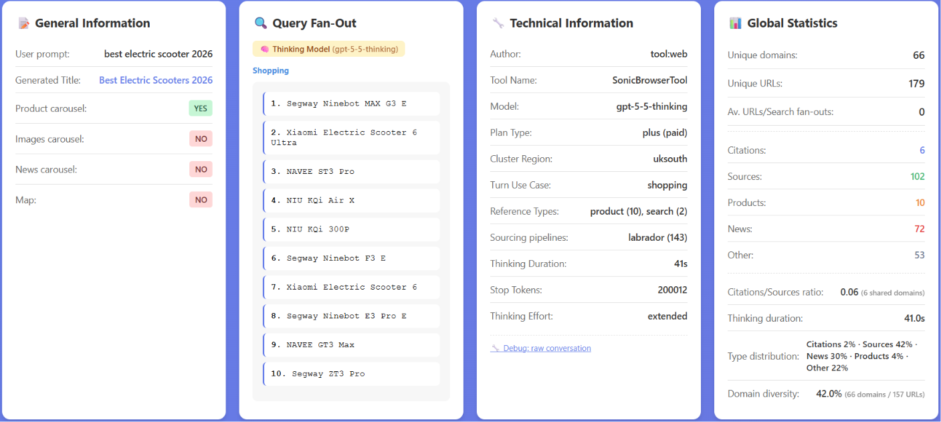Click user prompt value best electric scooter 2026
The image size is (941, 422).
[x=159, y=54]
